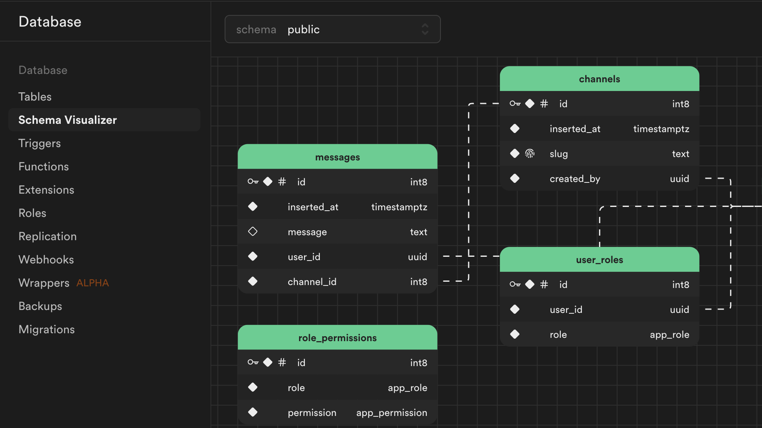Click diamond icon beside permission column
Viewport: 762px width, 428px height.
253,412
